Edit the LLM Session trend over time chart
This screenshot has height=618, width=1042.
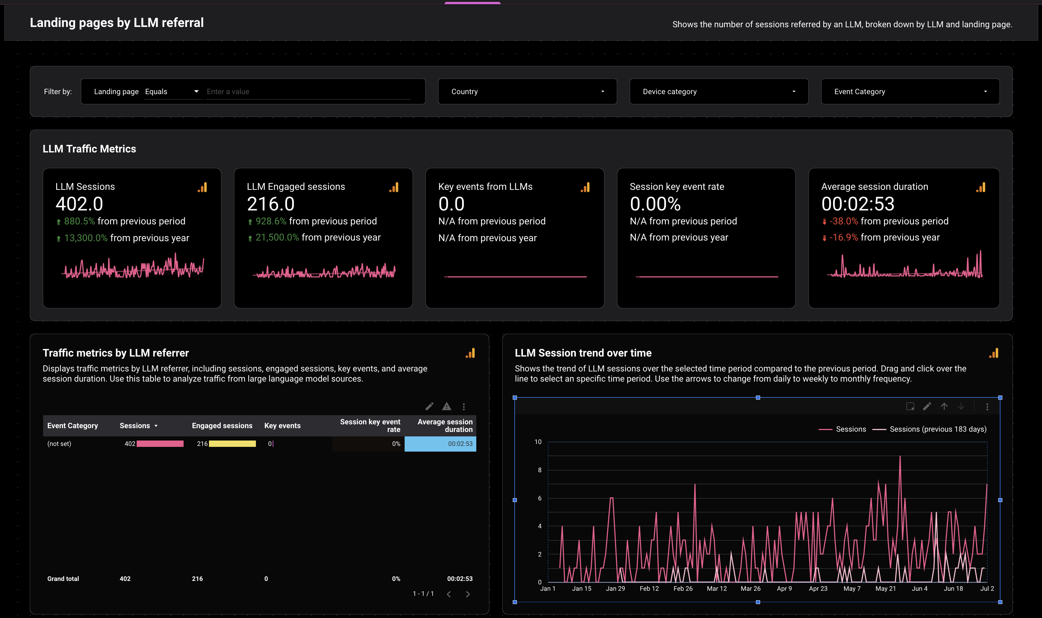coord(927,406)
